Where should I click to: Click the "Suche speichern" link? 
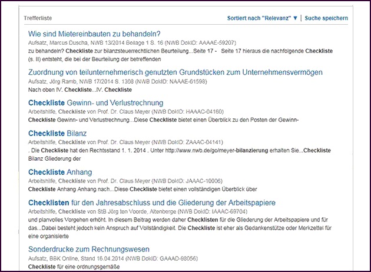(326, 18)
